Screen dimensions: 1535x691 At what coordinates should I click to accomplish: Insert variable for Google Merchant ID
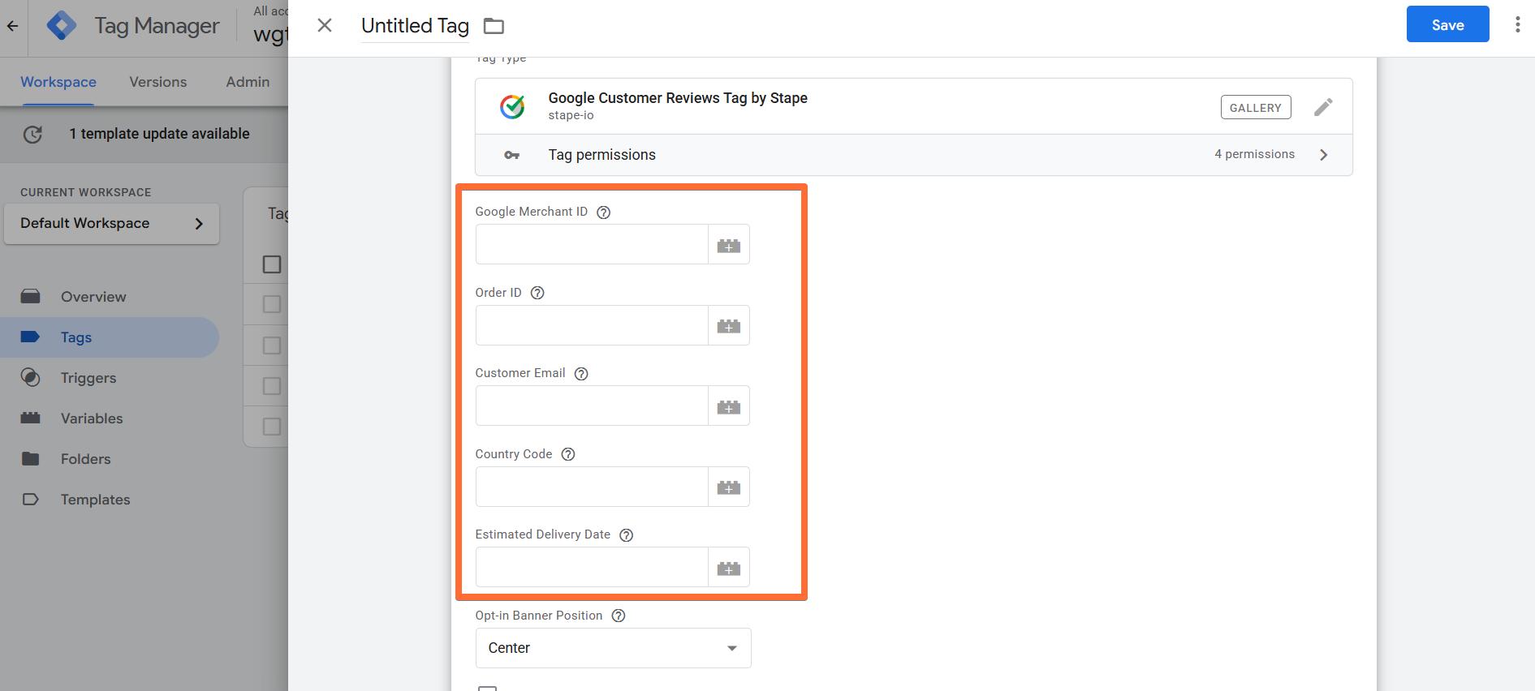click(729, 245)
